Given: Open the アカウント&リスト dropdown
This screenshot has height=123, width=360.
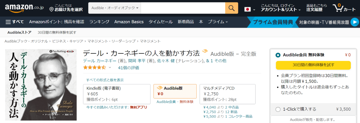Looking at the screenshot, I should point(280,10).
